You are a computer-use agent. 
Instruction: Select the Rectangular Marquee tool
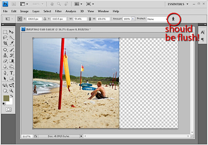pos(5,32)
